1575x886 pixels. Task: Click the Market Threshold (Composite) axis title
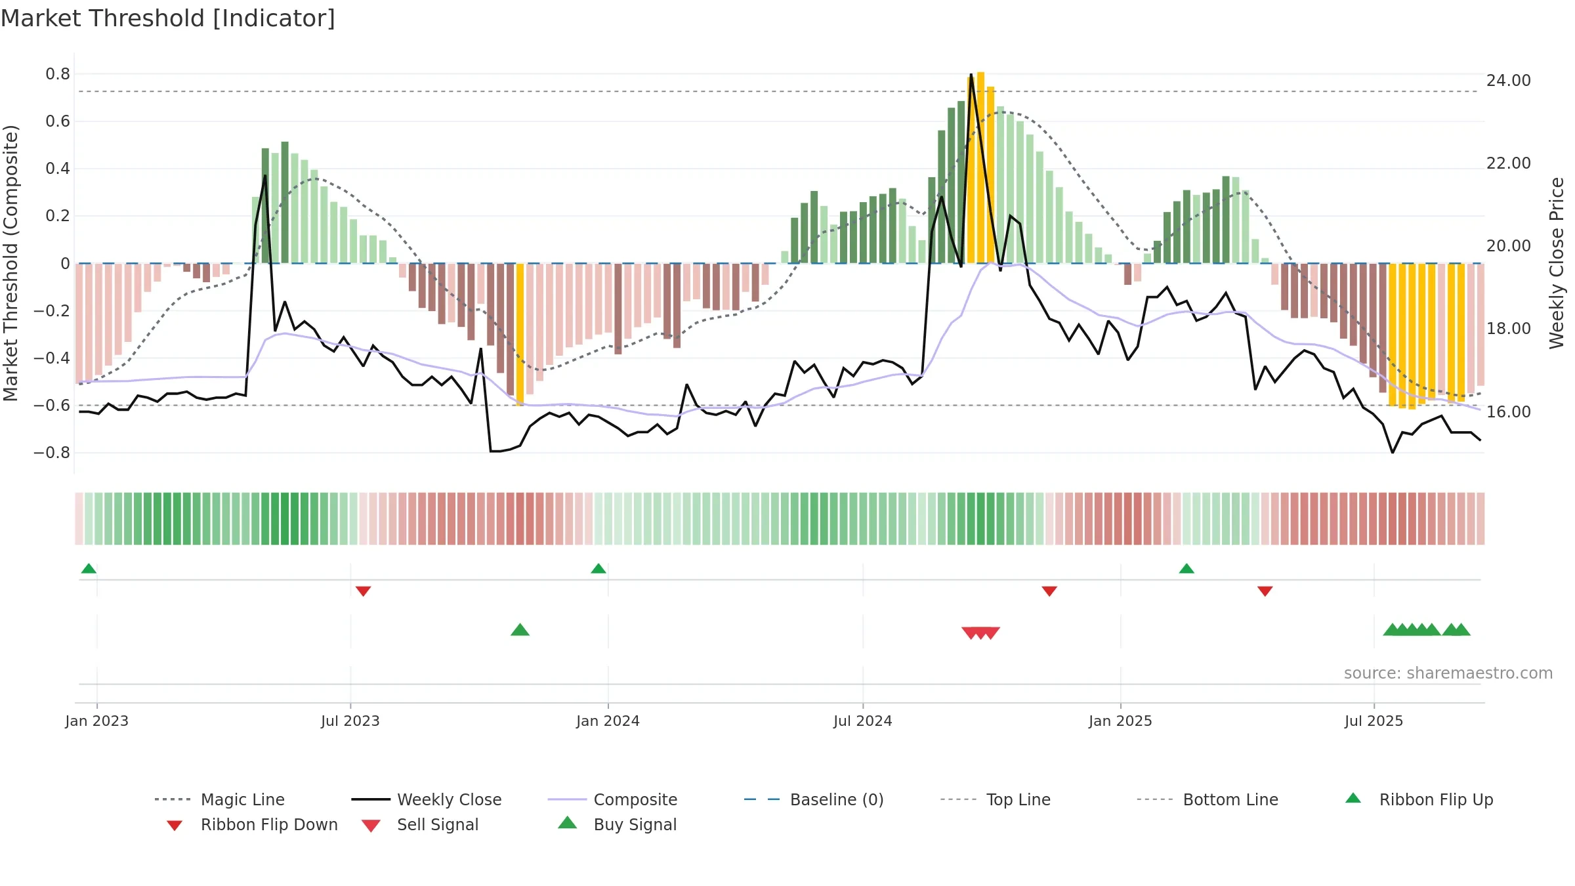[x=10, y=263]
